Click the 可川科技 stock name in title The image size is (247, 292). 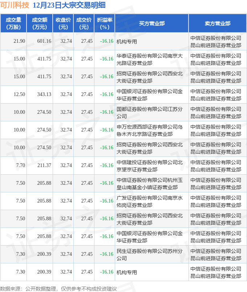tap(15, 5)
